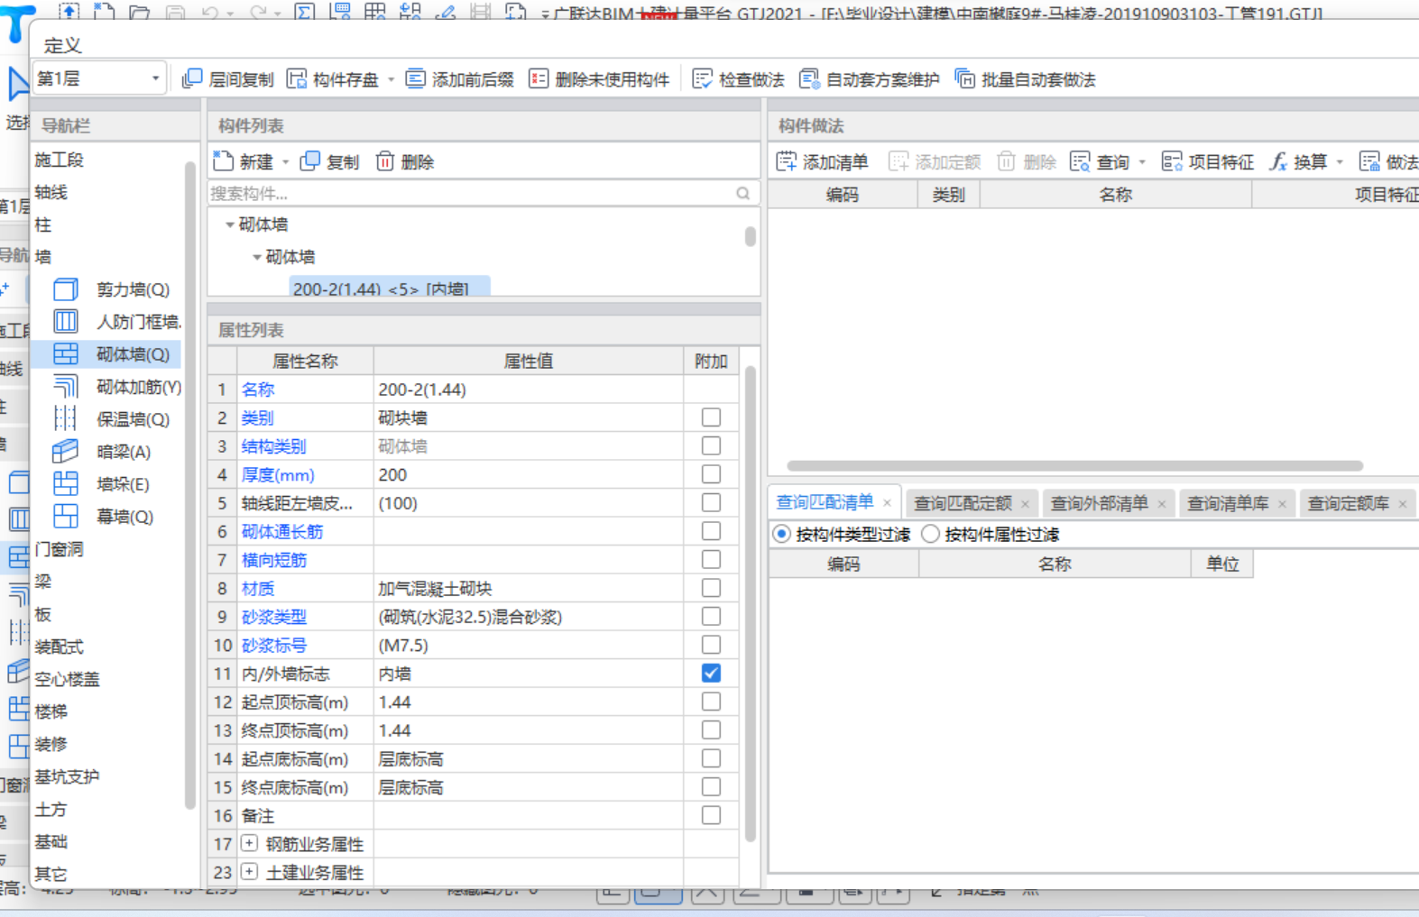Toggle 附加 checkbox for 结构类别
The height and width of the screenshot is (917, 1419).
711,445
